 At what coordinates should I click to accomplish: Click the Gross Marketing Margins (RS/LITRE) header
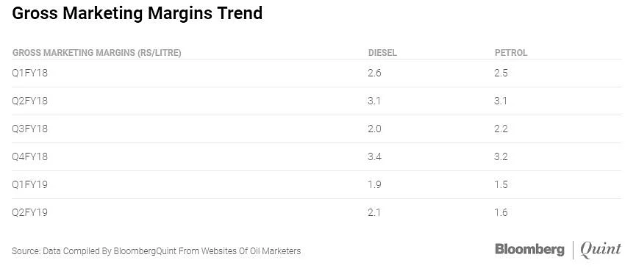[x=96, y=53]
